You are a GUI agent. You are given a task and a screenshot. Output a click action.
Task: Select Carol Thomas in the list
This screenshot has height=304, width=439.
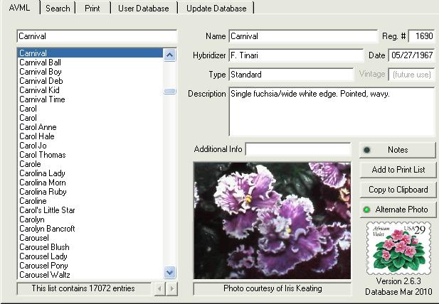click(90, 155)
